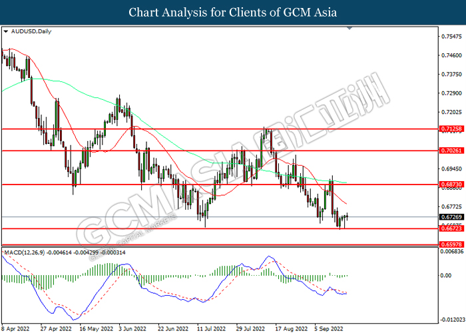
Task: Click the current price label 0.67269
Action: coord(451,217)
